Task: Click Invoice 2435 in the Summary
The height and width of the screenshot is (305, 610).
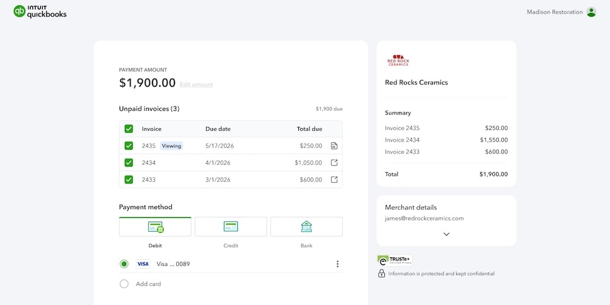Action: [402, 128]
